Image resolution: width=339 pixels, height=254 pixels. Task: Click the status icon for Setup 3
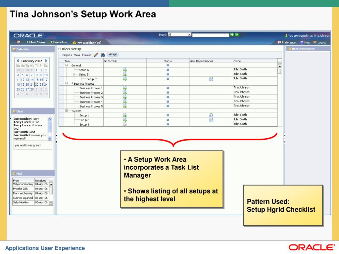click(168, 124)
